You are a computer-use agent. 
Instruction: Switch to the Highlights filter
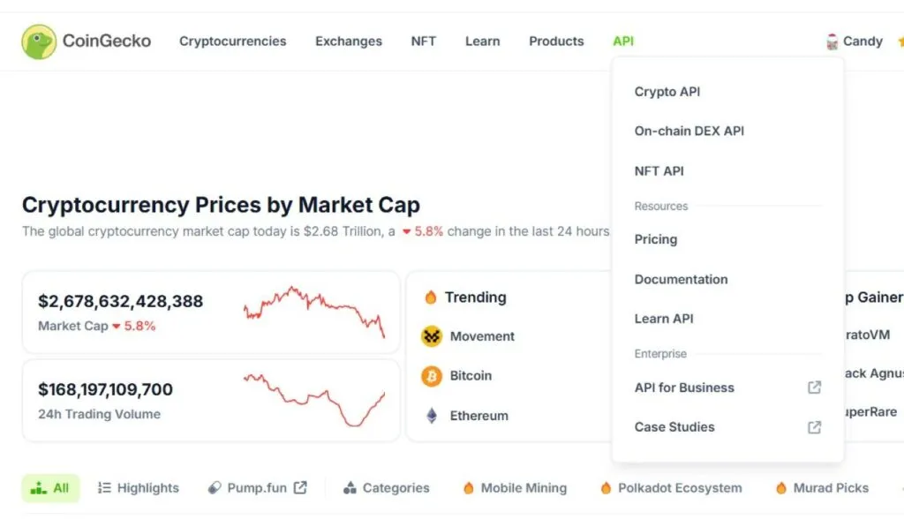pyautogui.click(x=139, y=488)
